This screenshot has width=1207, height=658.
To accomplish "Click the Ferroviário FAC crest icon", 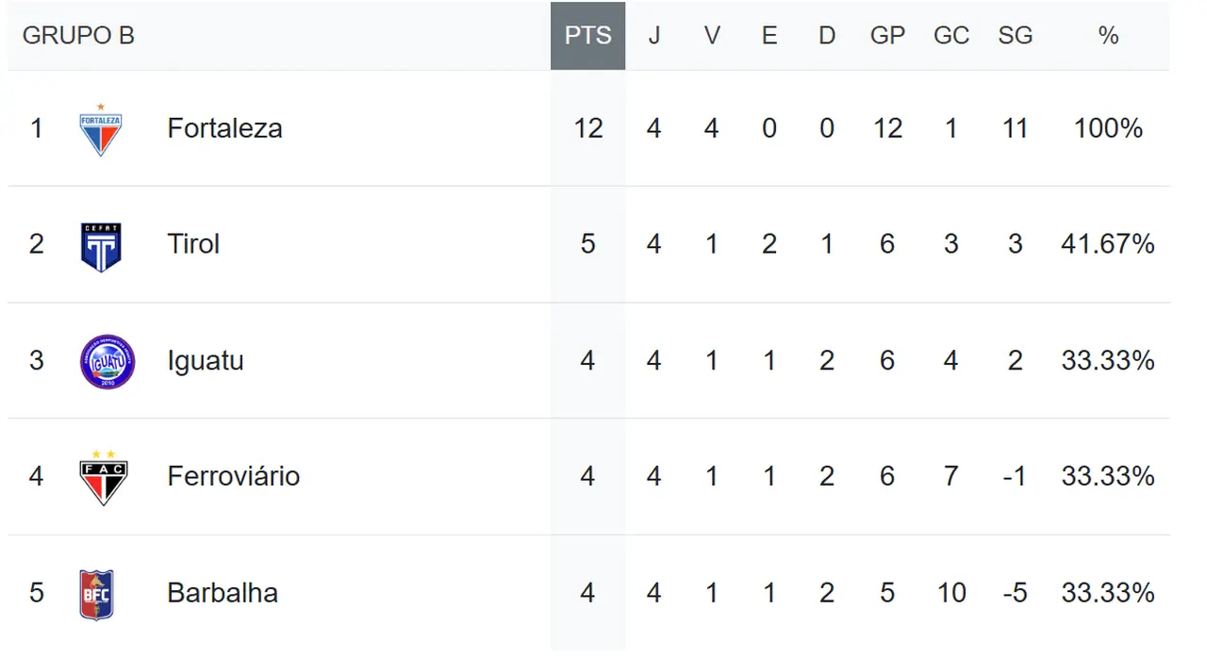I will click(103, 477).
